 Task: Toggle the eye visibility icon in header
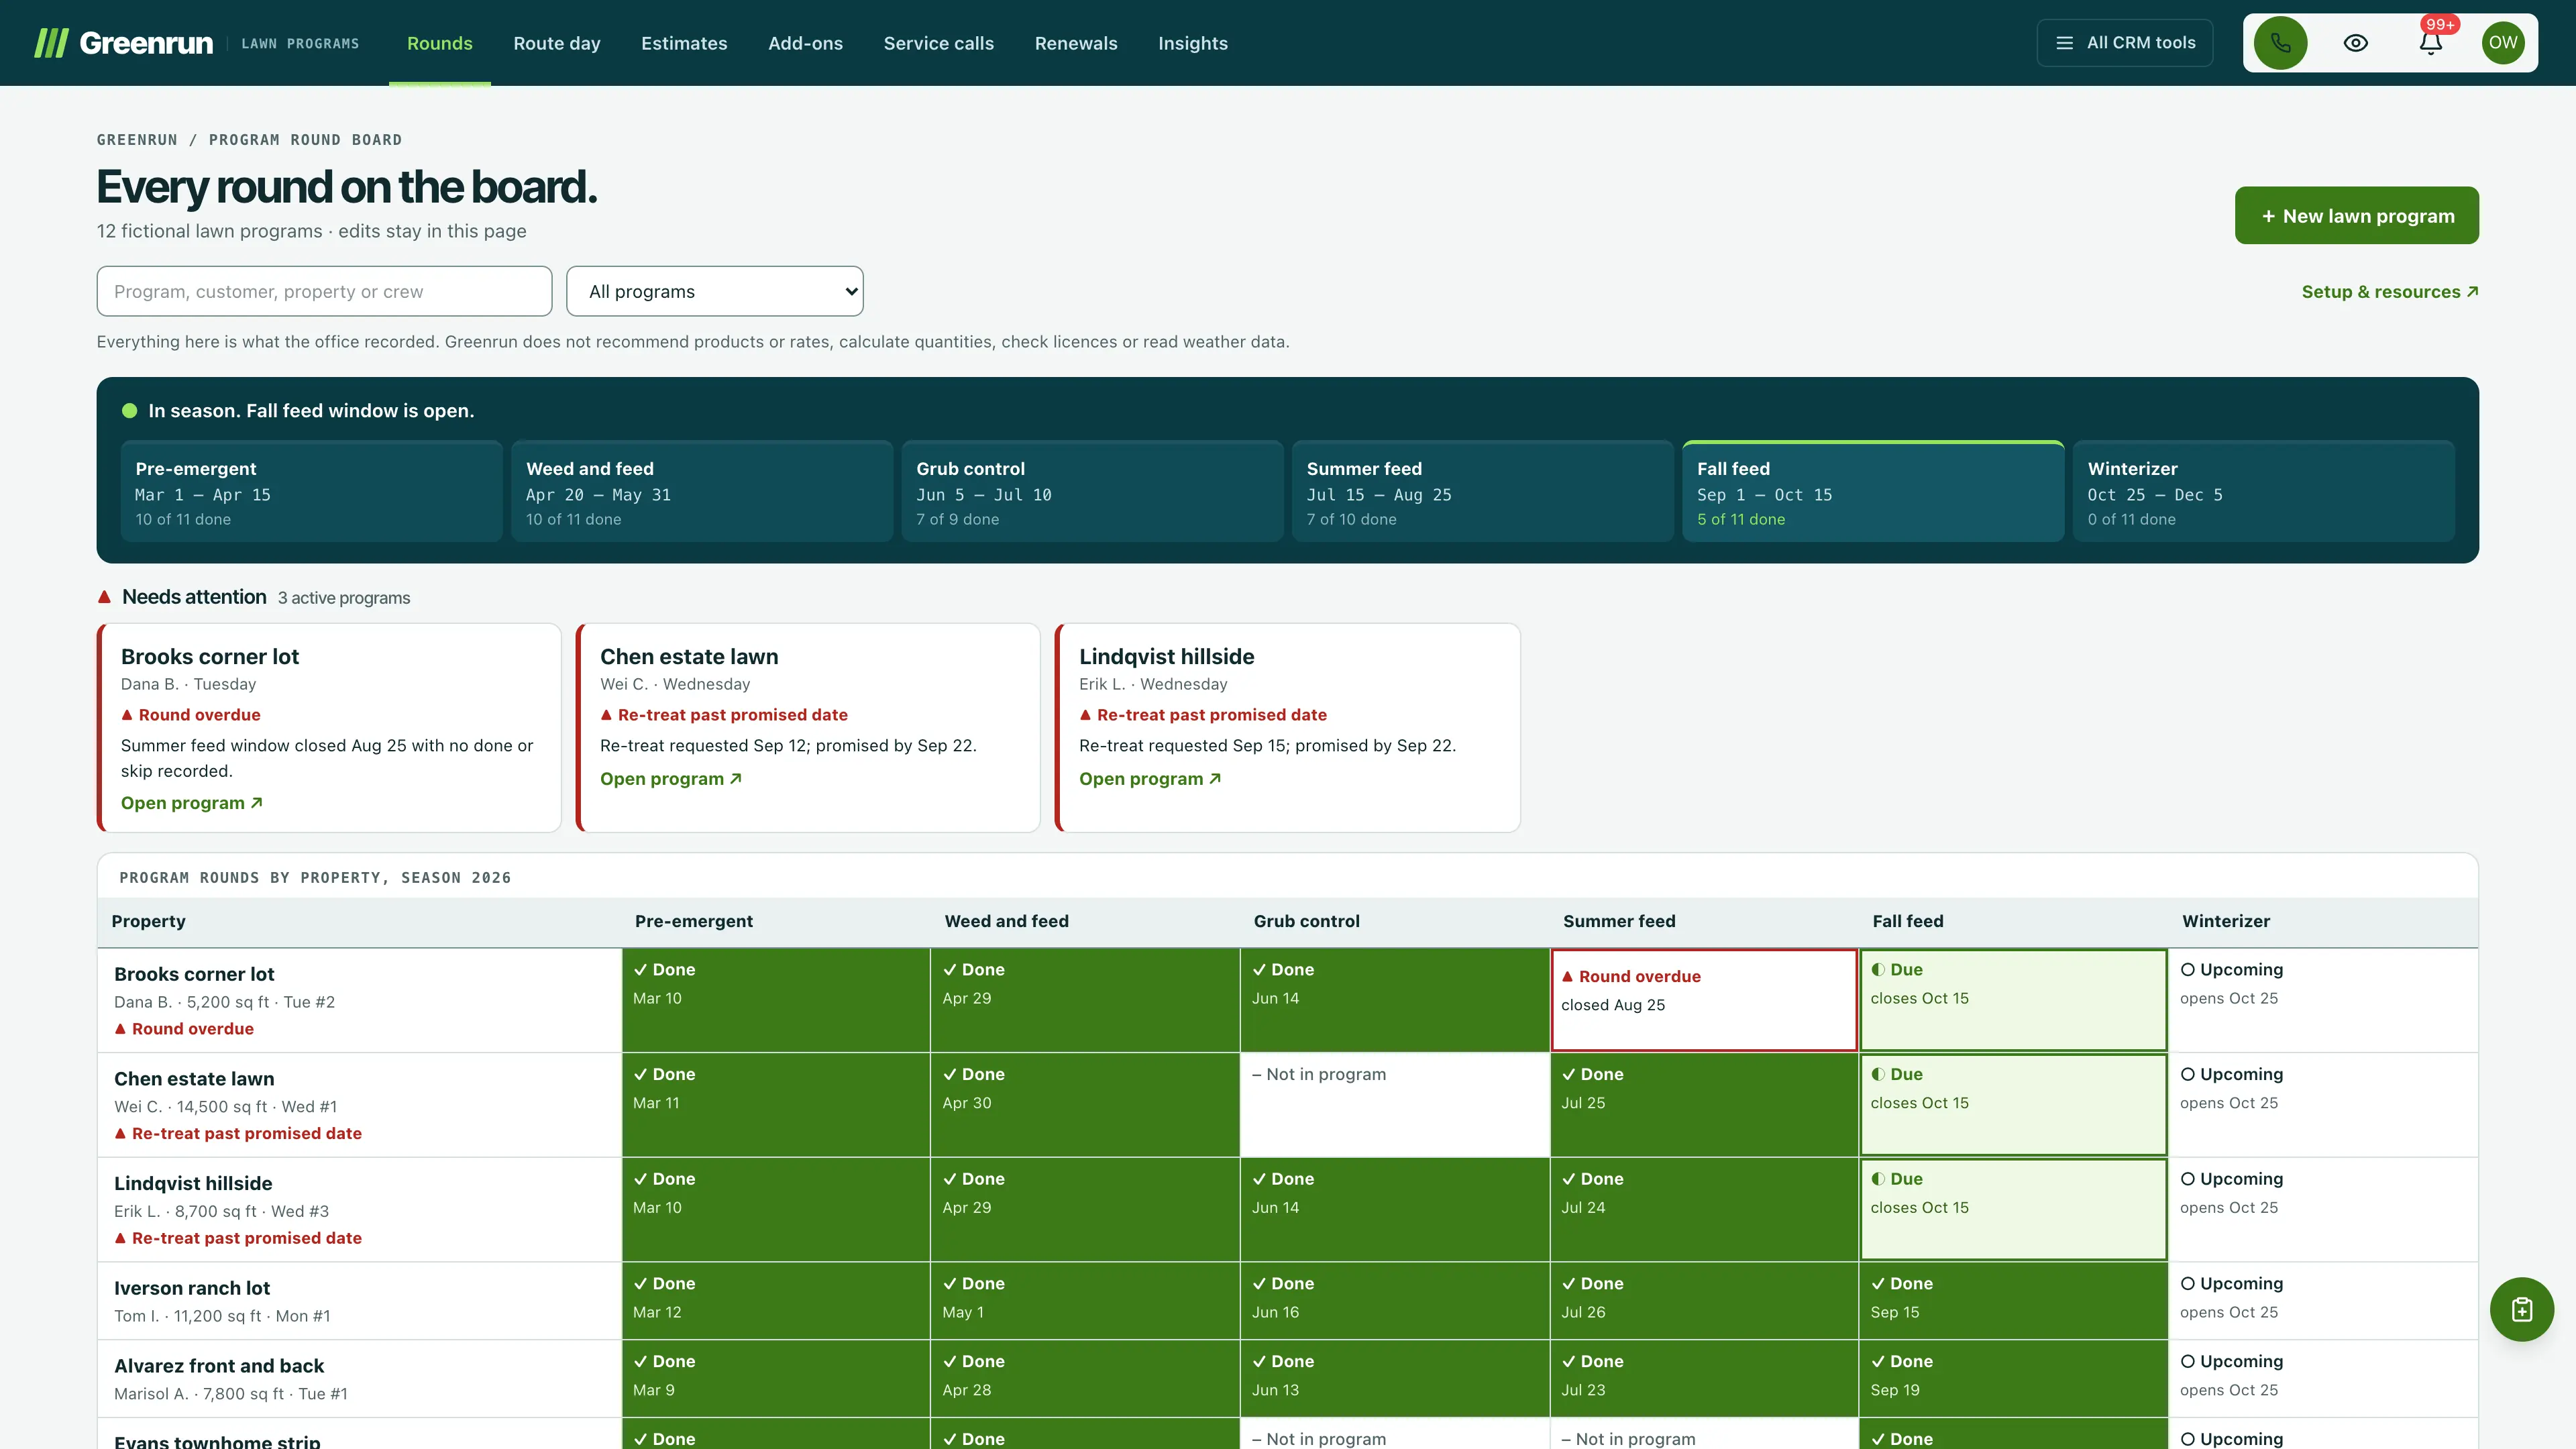pyautogui.click(x=2355, y=43)
